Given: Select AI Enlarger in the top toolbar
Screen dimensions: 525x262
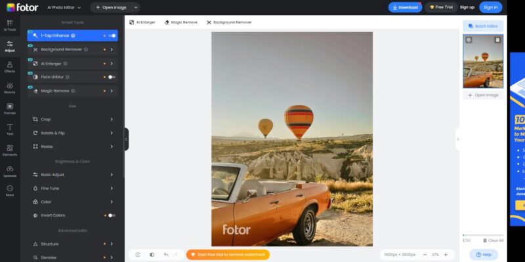Looking at the screenshot, I should tap(142, 22).
